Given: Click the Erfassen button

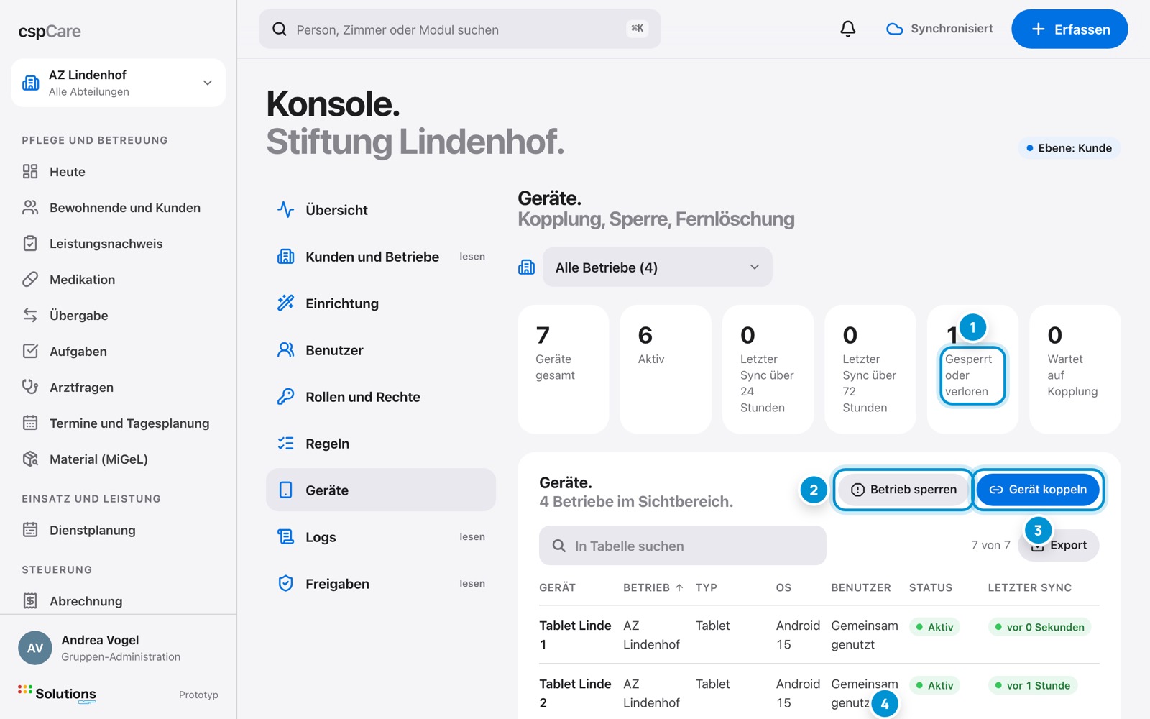Looking at the screenshot, I should tap(1069, 29).
